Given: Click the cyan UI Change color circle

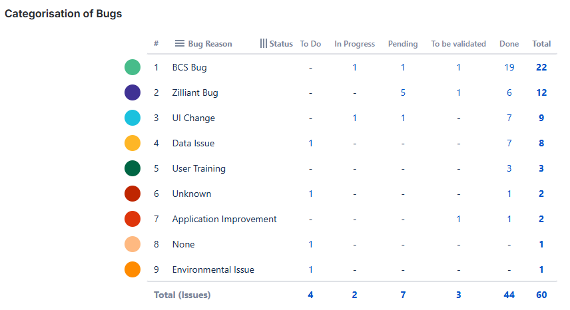Looking at the screenshot, I should pyautogui.click(x=133, y=118).
